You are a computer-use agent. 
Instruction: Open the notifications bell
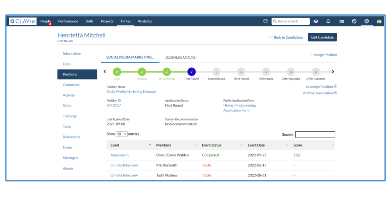(x=328, y=21)
